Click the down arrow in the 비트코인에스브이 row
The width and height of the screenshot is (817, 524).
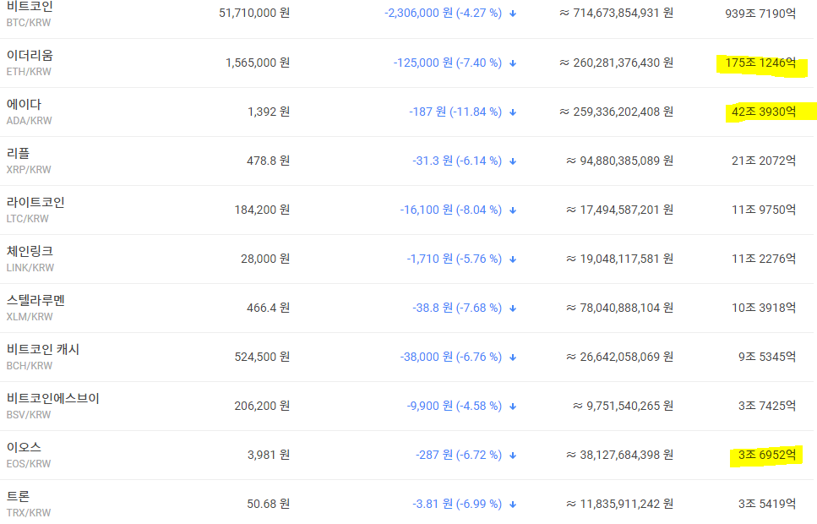[x=513, y=407]
